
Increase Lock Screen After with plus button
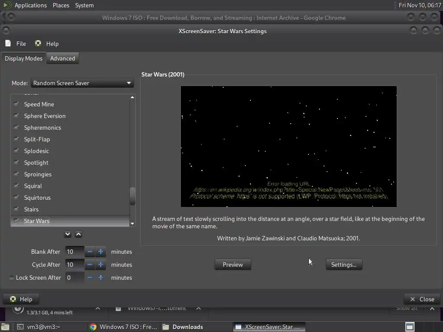click(x=100, y=278)
